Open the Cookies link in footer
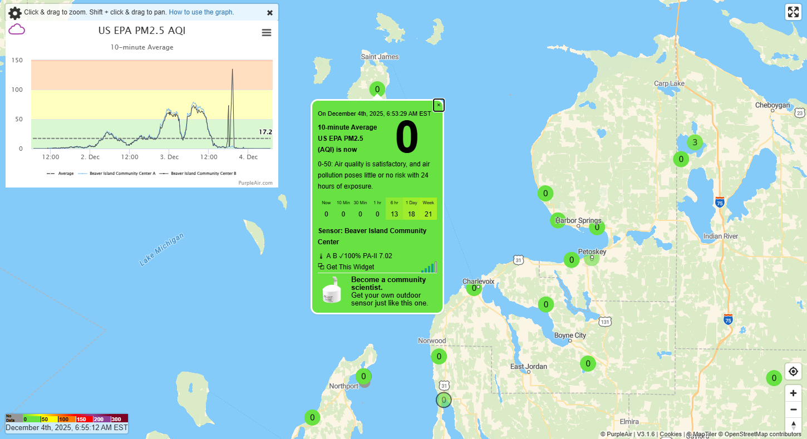Screen dimensions: 807x439 670,434
